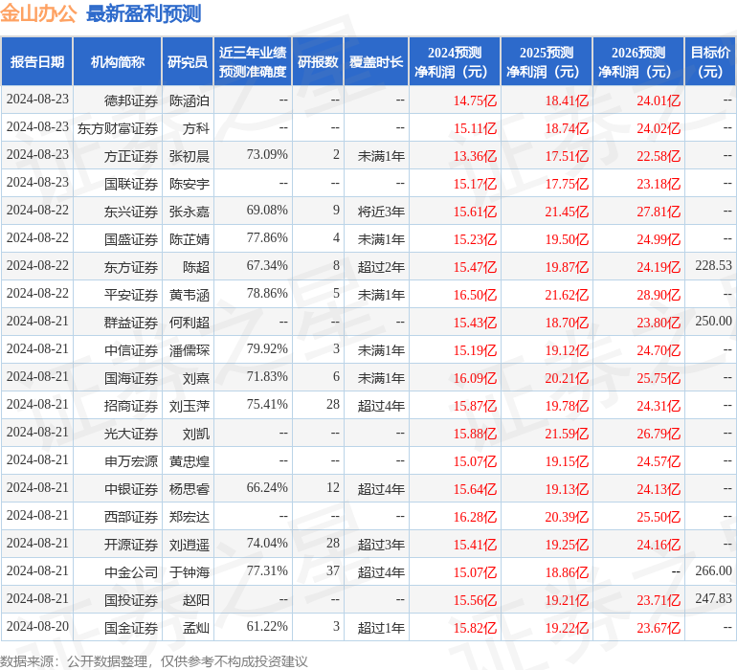Click researcher name 孟灿
This screenshot has height=670, width=737.
[x=196, y=628]
